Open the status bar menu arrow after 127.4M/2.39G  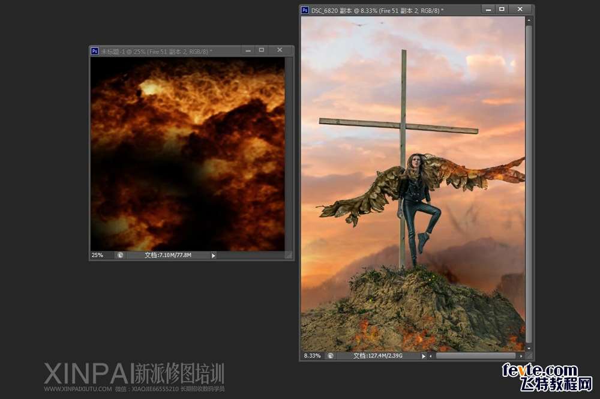423,356
